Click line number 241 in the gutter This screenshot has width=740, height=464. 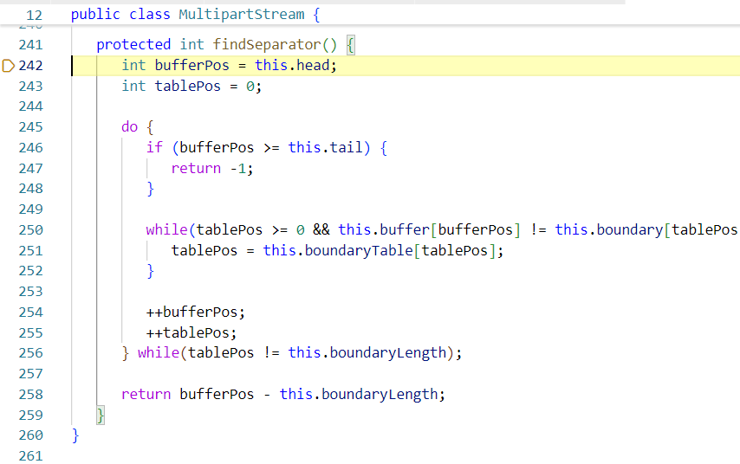coord(30,45)
